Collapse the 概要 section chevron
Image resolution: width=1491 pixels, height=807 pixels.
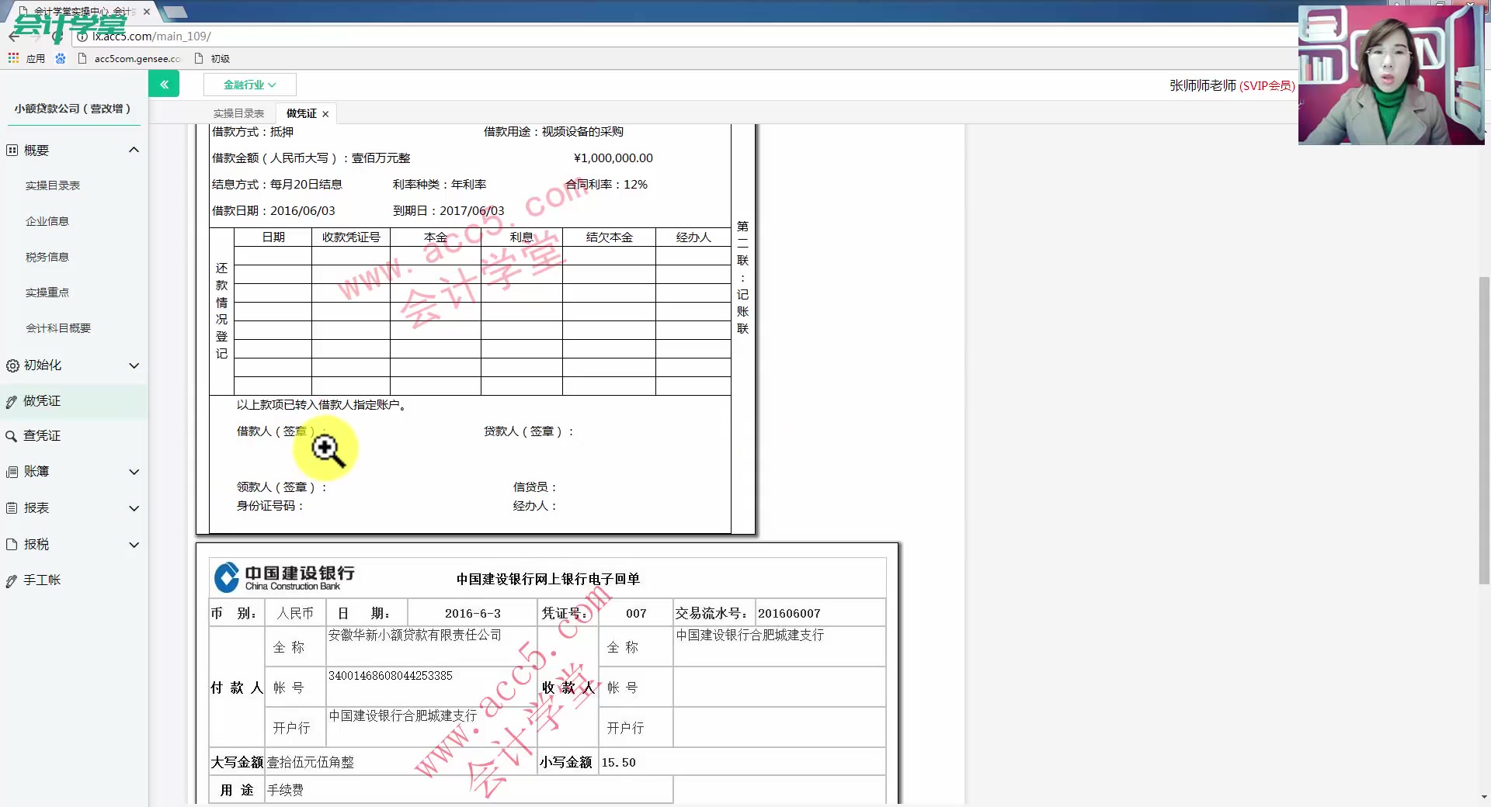tap(134, 150)
